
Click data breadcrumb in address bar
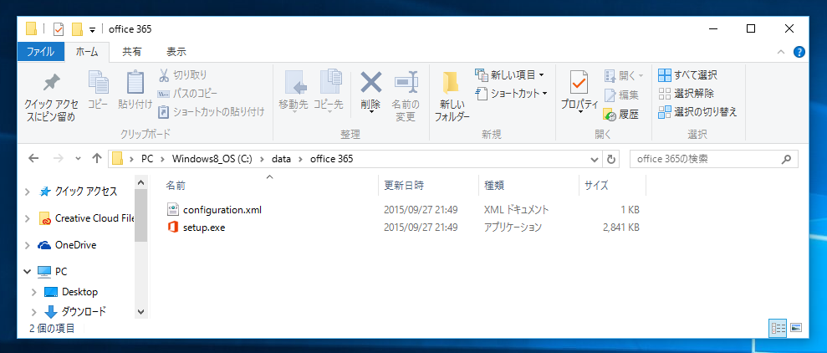(281, 158)
